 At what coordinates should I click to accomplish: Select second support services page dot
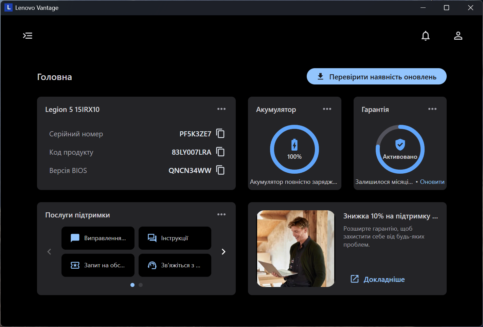tap(141, 285)
